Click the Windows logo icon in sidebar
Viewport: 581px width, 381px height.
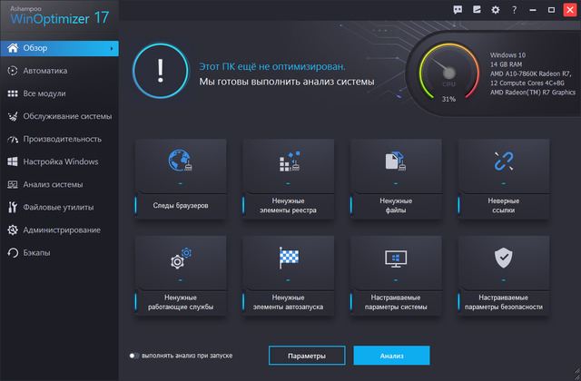(x=13, y=161)
